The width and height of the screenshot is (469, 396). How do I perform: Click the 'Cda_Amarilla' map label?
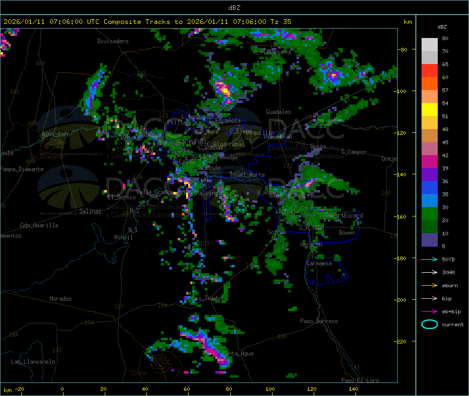click(x=39, y=225)
